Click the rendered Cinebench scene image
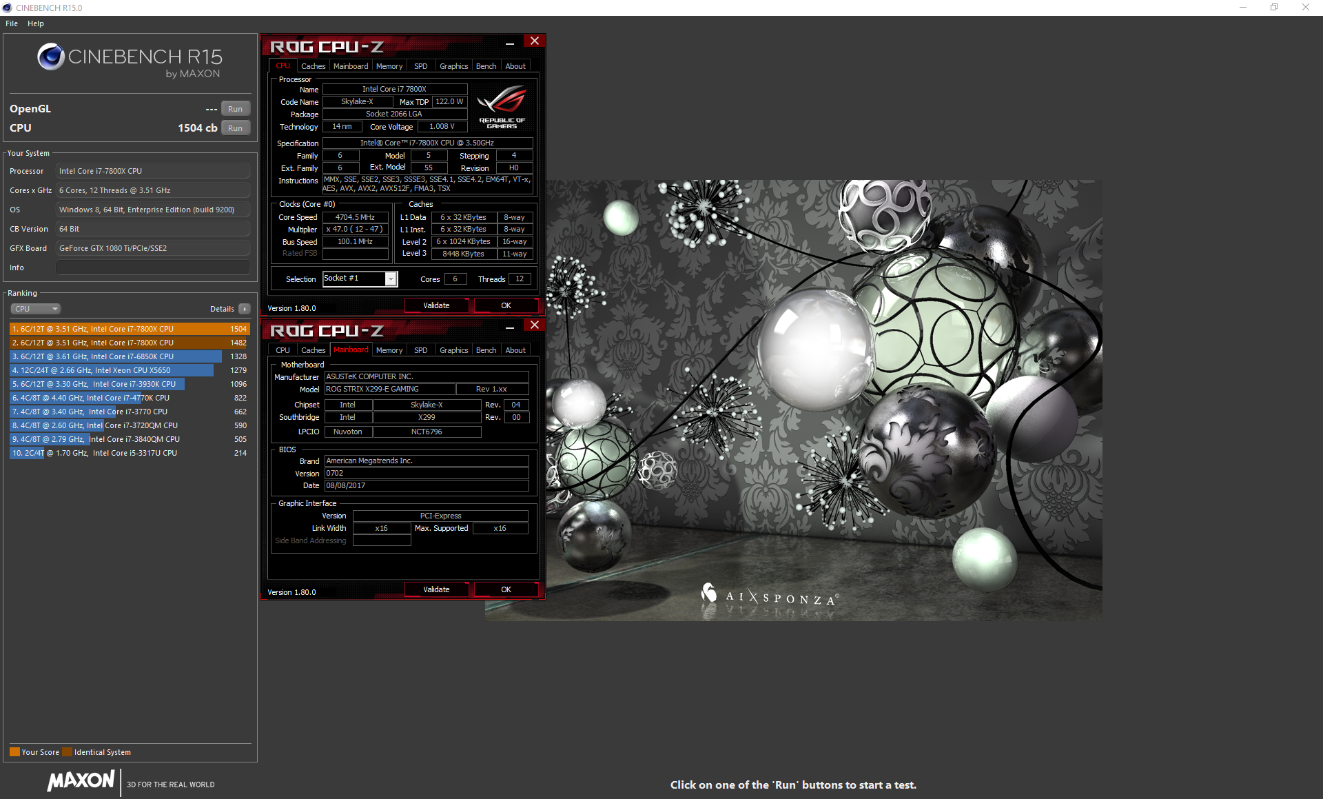The image size is (1323, 799). click(x=823, y=400)
